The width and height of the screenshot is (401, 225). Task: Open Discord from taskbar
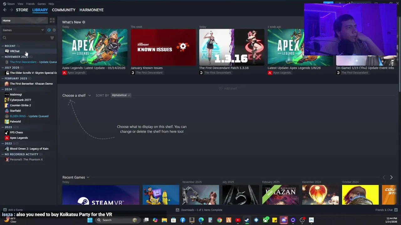tap(284, 220)
